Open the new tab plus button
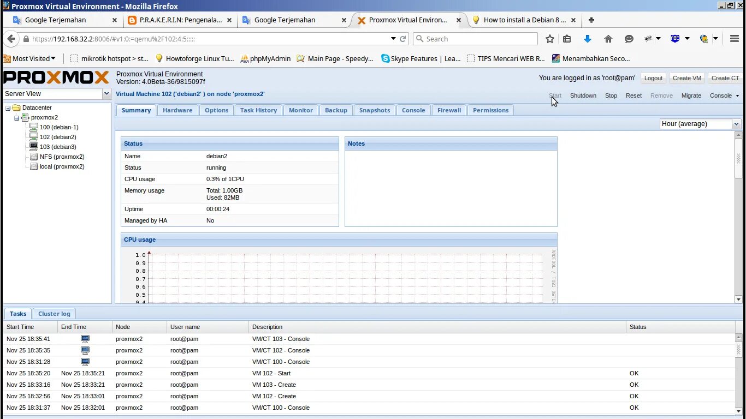 tap(591, 20)
